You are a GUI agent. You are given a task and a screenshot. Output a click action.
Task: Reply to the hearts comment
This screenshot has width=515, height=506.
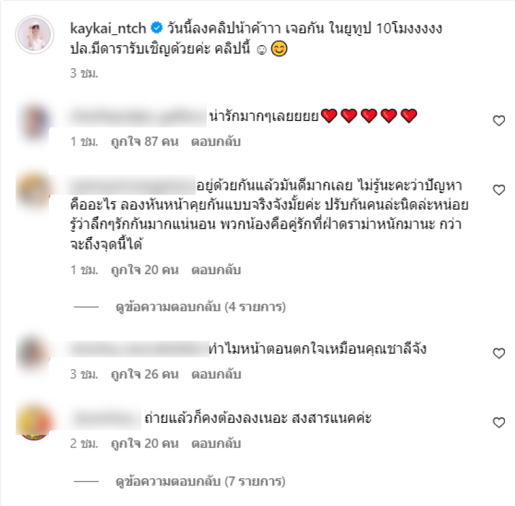(216, 142)
